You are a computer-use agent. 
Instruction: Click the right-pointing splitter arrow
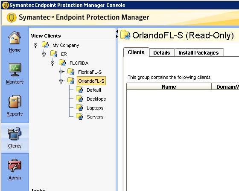(117, 36)
